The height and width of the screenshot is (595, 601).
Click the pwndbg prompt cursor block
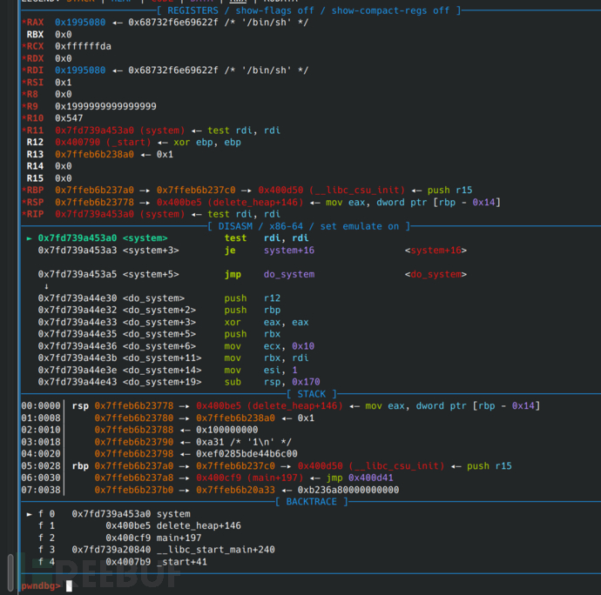[x=69, y=585]
